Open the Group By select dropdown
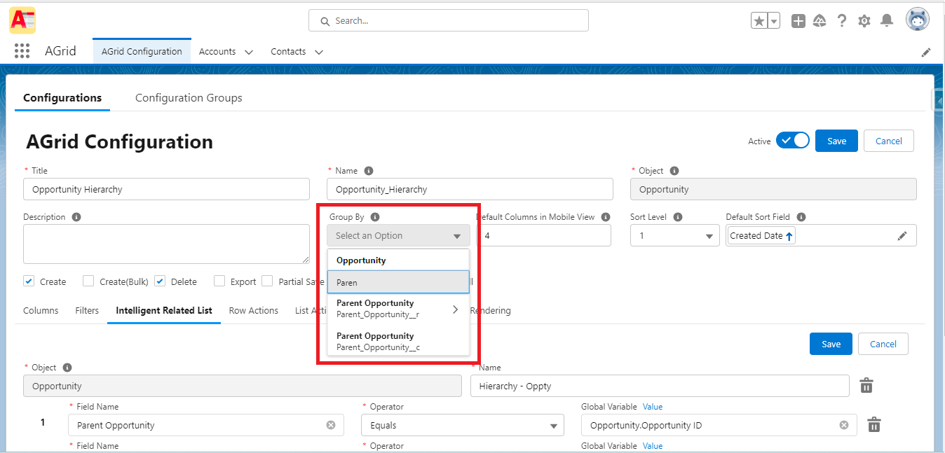This screenshot has width=945, height=453. (x=398, y=236)
